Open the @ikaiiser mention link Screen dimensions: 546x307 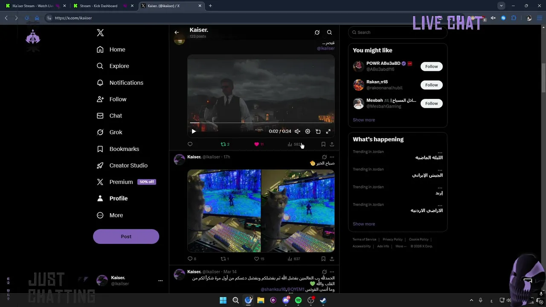click(325, 48)
